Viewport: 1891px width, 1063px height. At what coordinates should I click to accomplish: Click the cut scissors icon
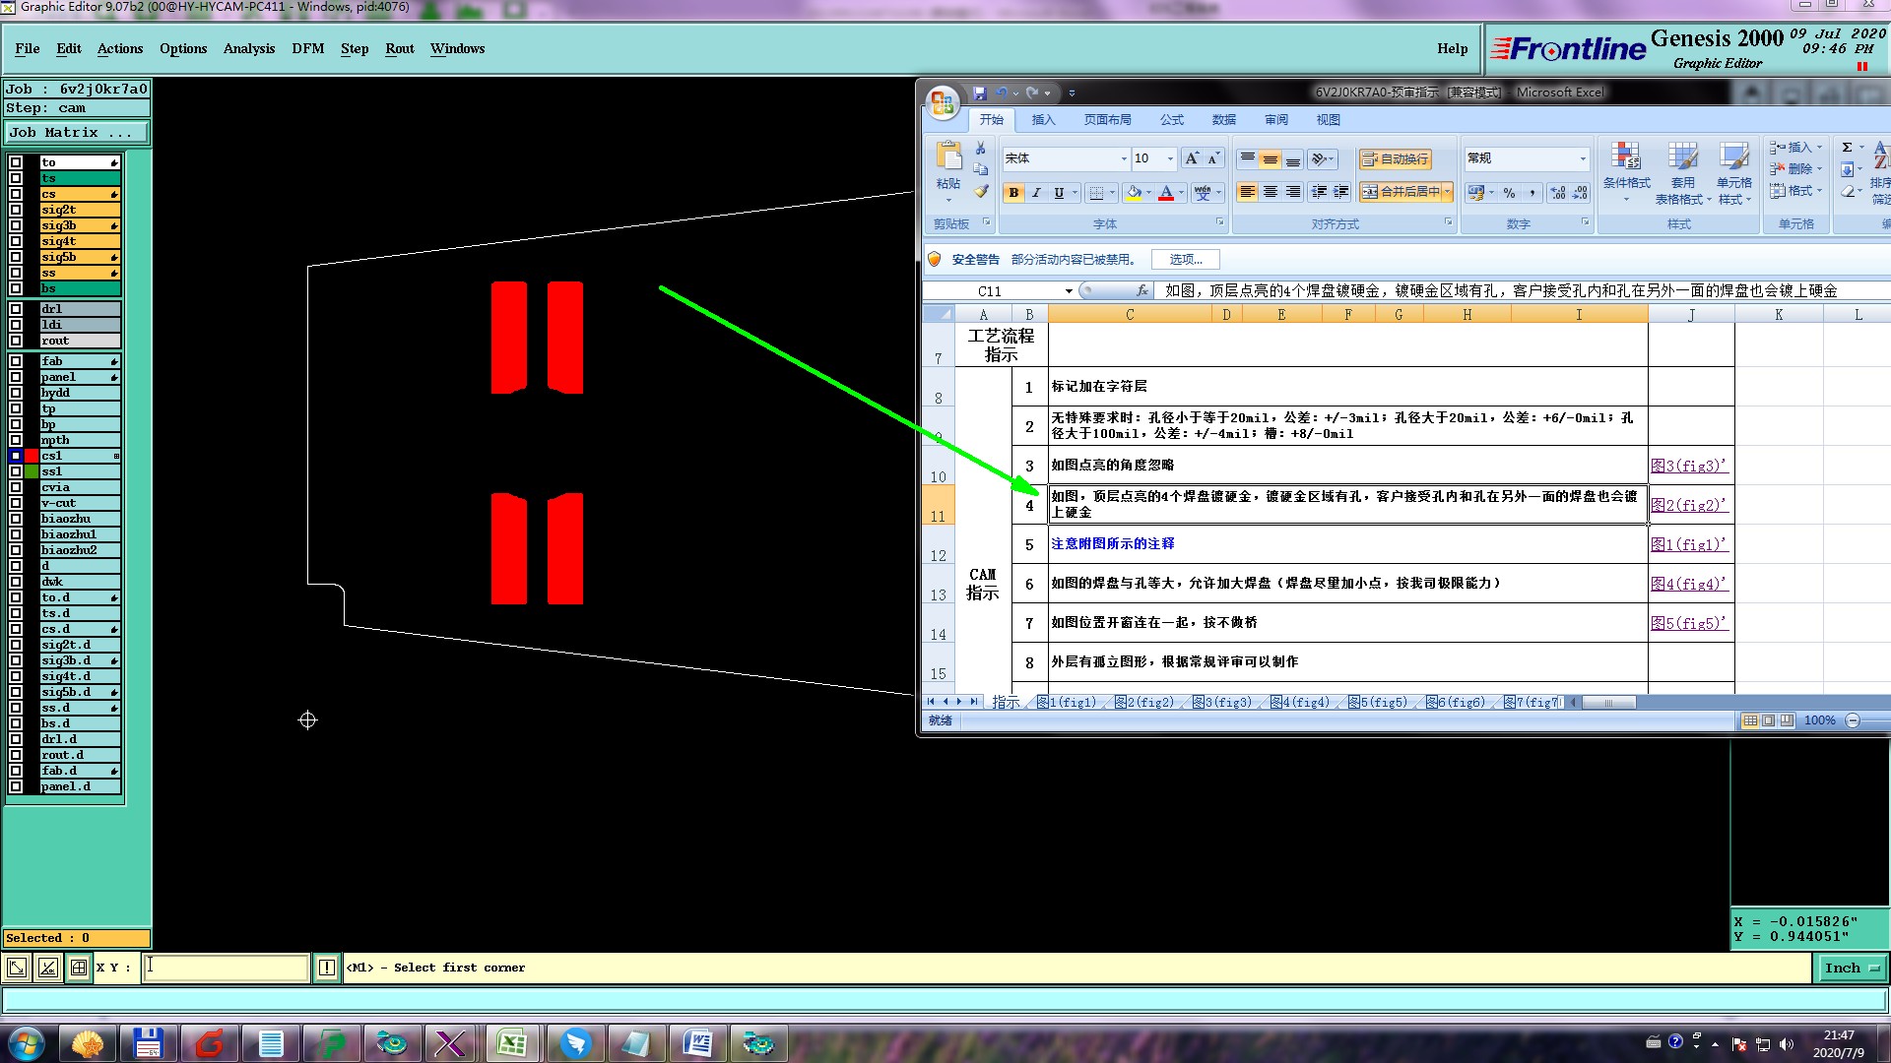(981, 148)
